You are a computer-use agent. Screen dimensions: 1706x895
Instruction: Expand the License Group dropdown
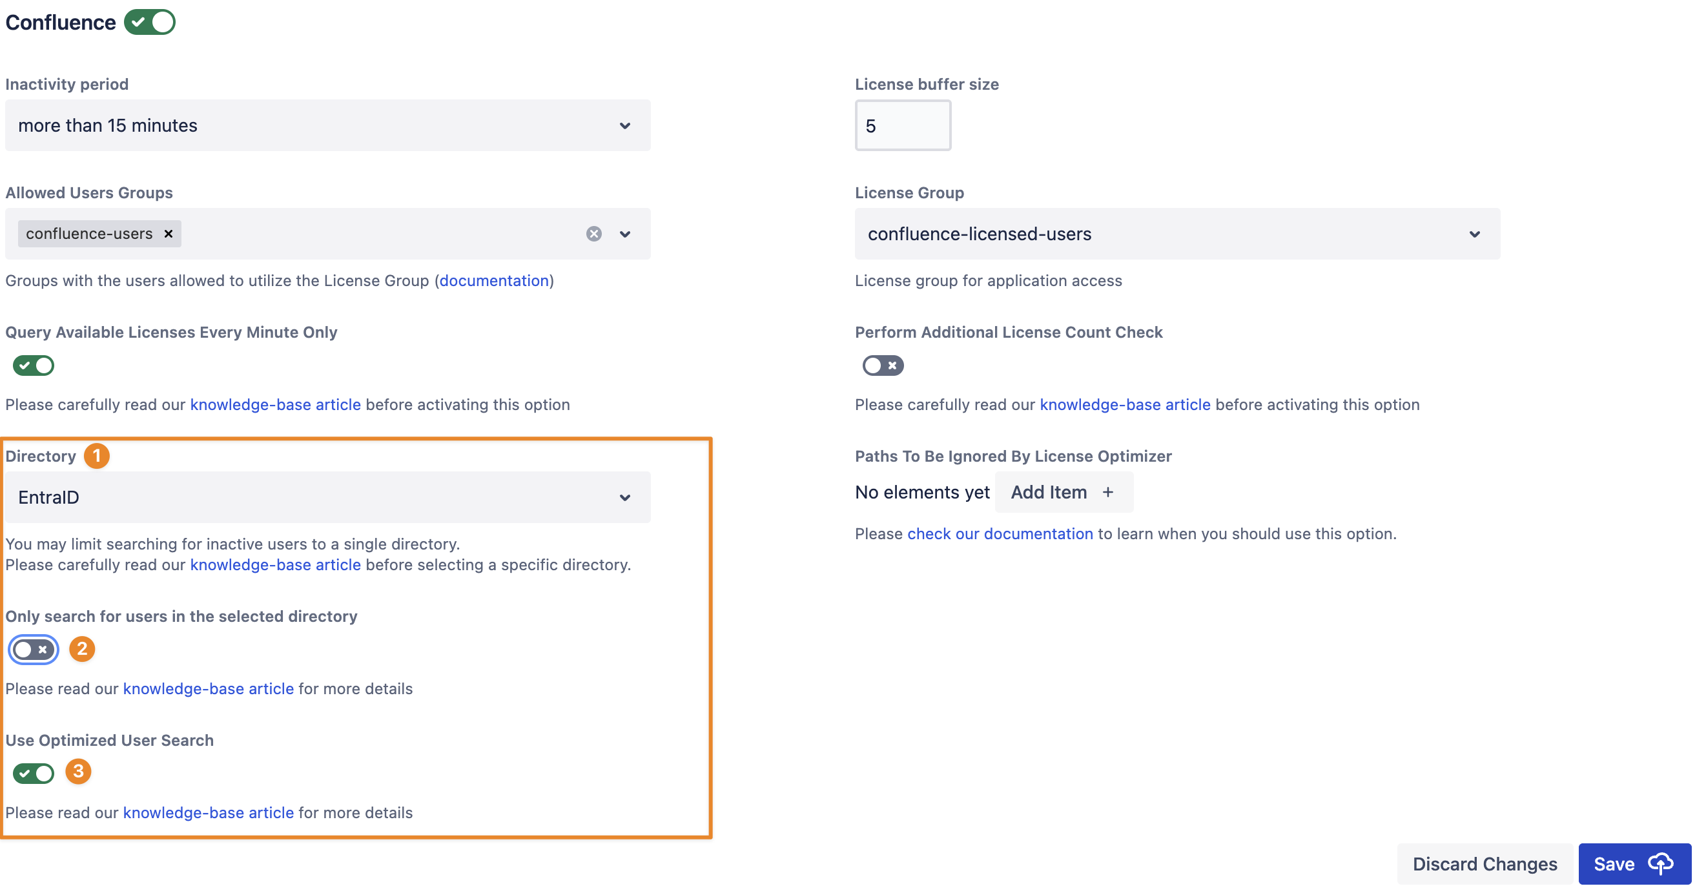tap(1177, 234)
